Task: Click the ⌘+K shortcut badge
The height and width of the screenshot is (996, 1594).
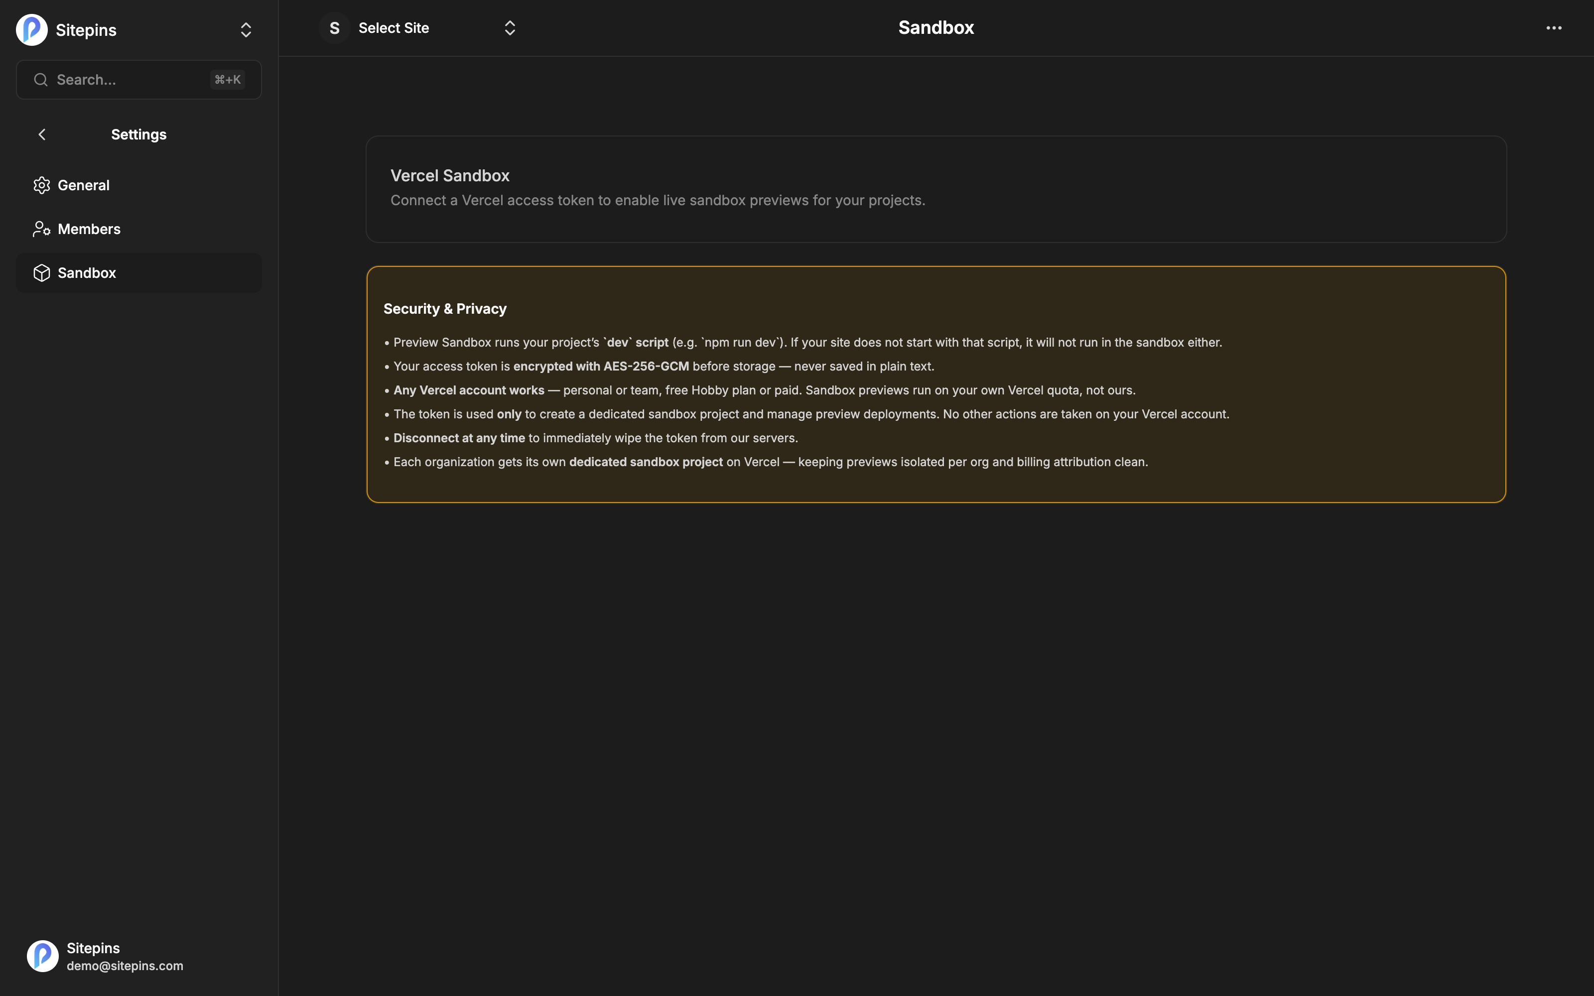Action: [228, 80]
